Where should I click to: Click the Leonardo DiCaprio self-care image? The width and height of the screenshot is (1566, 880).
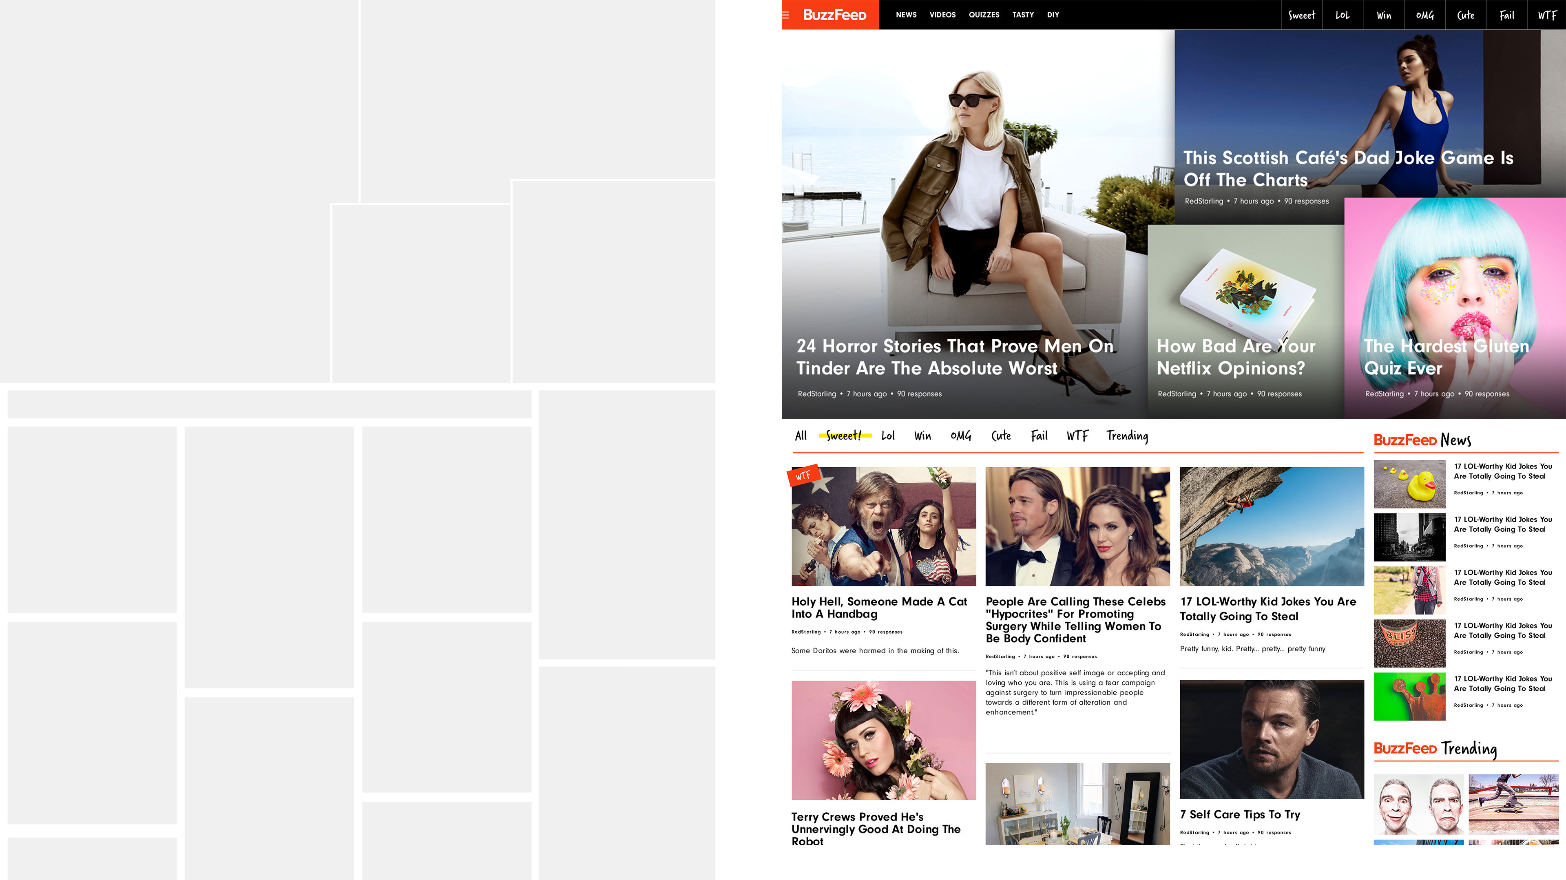click(x=1271, y=738)
